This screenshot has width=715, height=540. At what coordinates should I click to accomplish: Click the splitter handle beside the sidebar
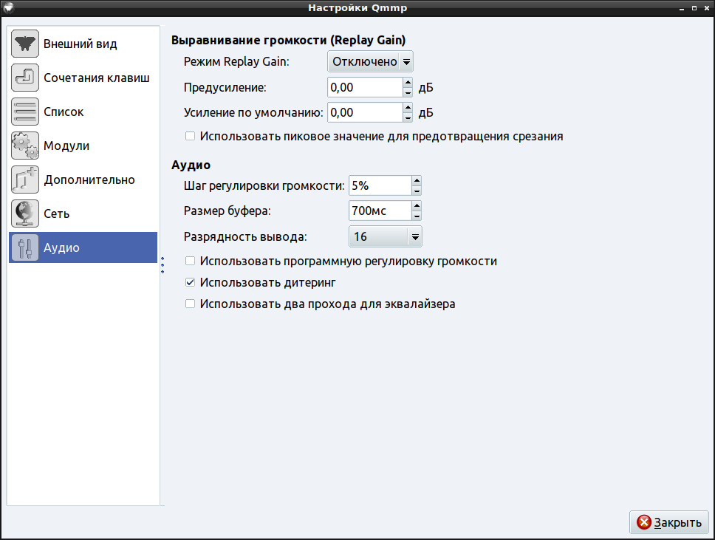[x=162, y=265]
